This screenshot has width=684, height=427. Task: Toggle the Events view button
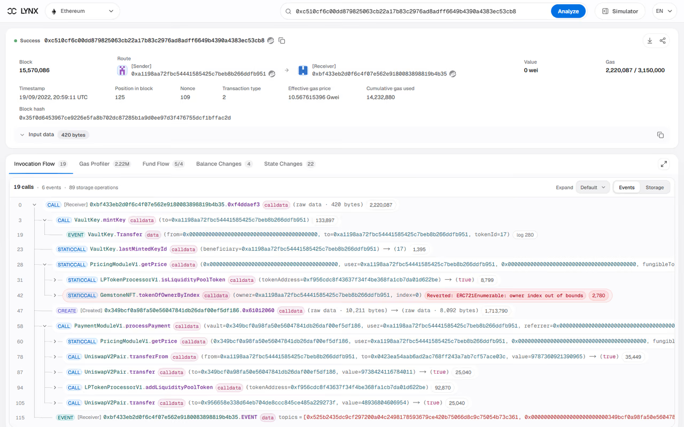[x=626, y=187]
